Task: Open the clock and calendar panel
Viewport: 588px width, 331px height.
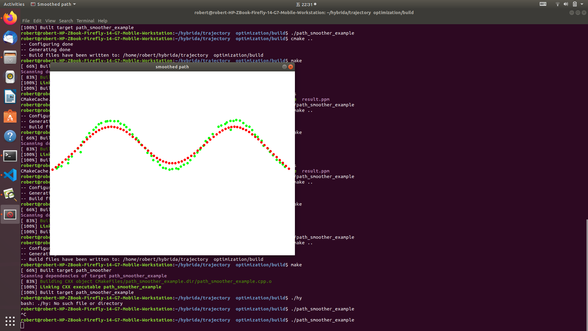Action: point(306,4)
